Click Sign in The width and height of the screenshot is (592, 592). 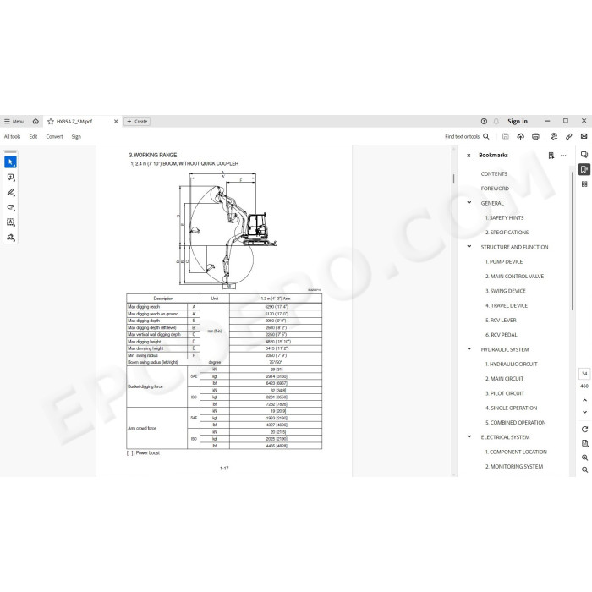518,121
